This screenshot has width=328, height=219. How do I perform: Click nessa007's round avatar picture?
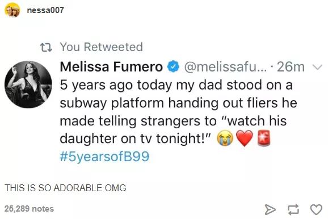click(12, 10)
